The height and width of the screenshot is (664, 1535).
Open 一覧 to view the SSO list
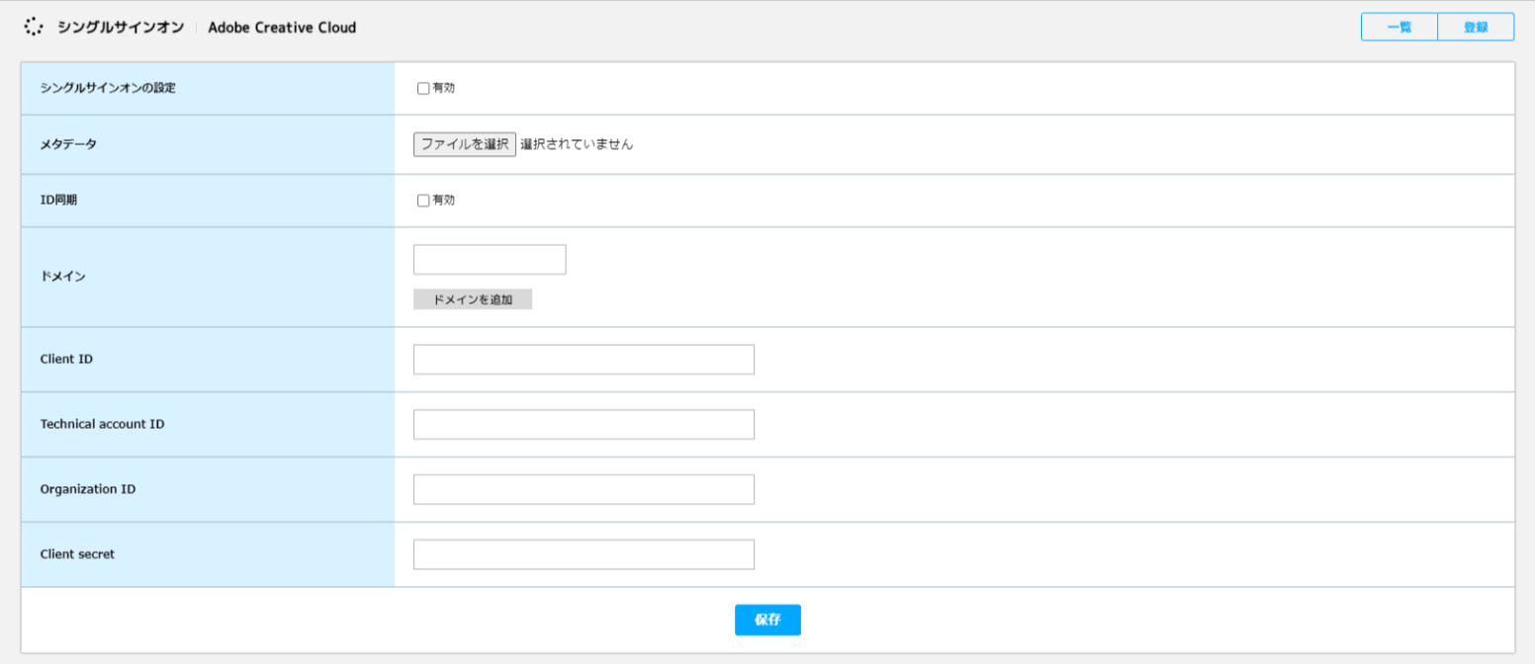1400,27
